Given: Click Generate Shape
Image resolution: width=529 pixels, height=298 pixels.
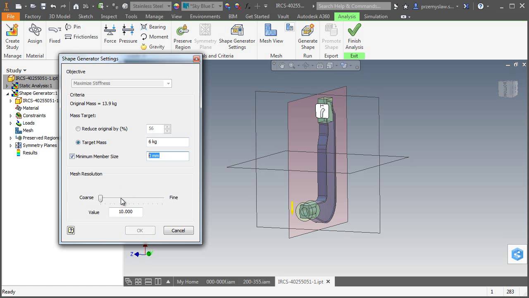Looking at the screenshot, I should (307, 36).
